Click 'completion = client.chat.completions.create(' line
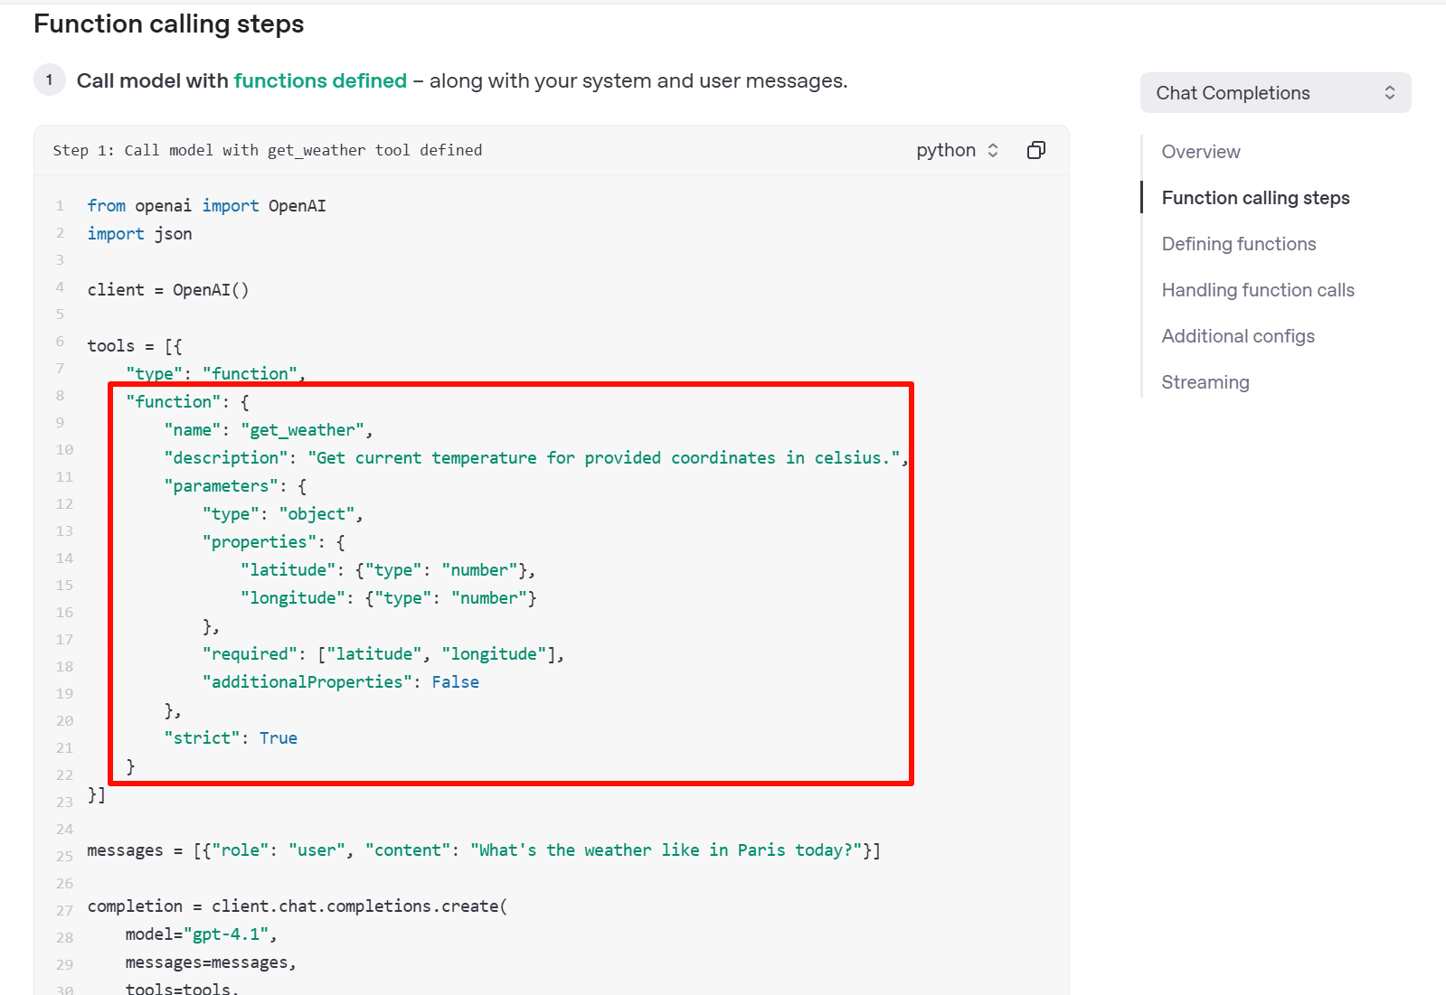The image size is (1446, 995). pos(298,906)
